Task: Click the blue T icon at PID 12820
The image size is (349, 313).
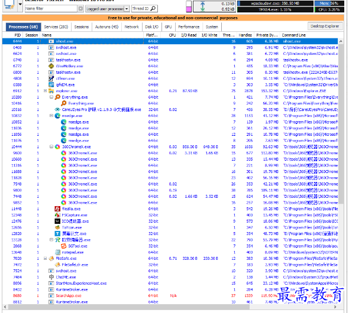Action: point(57,234)
